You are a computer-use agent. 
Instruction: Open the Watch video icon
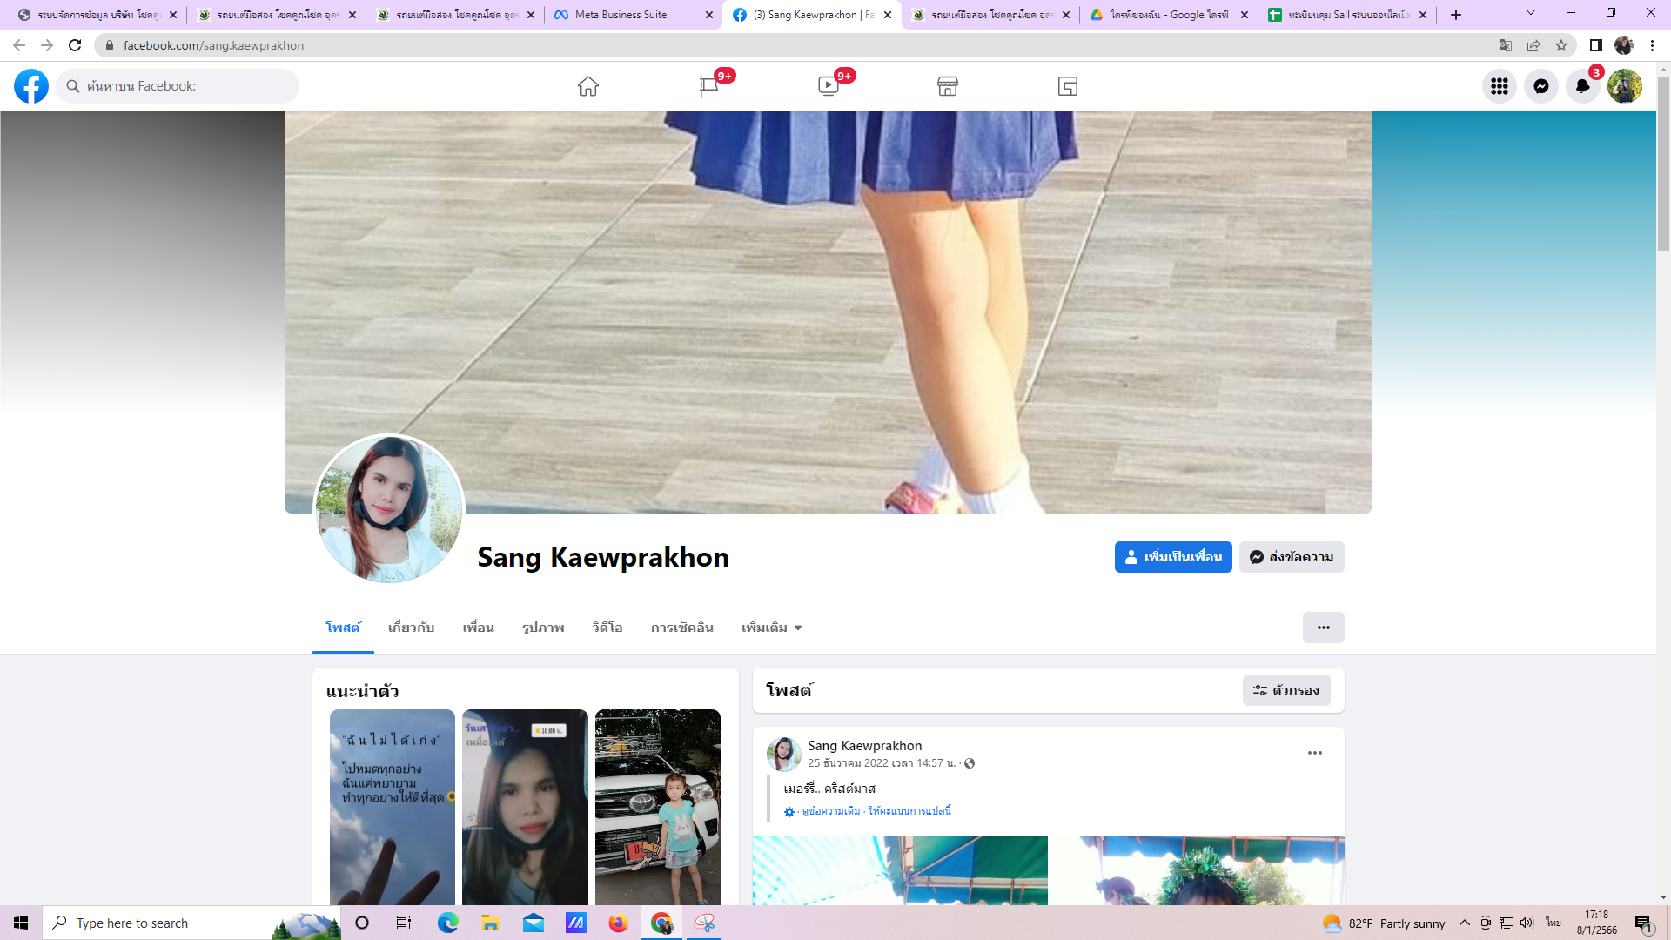pos(828,86)
